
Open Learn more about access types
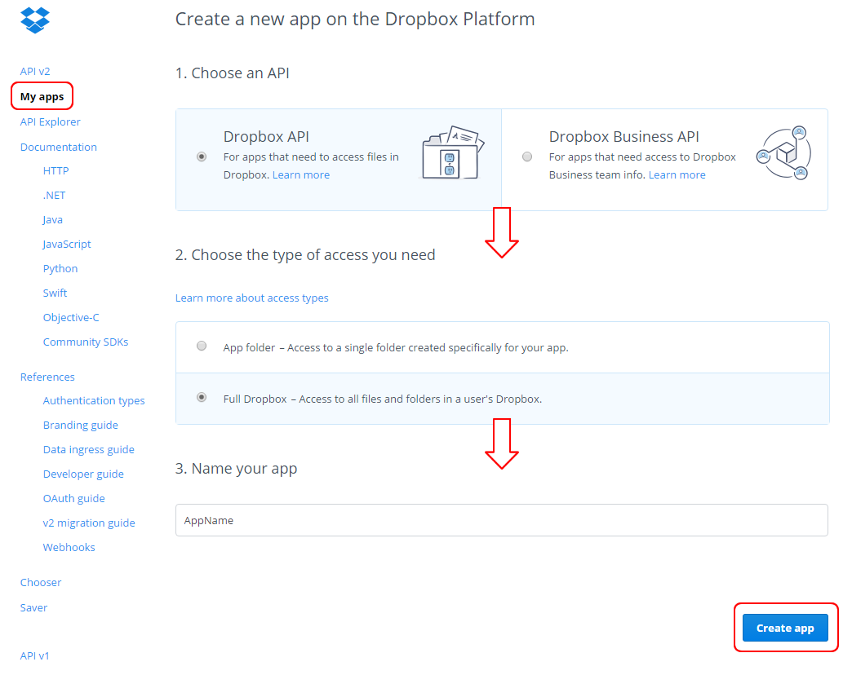(251, 298)
